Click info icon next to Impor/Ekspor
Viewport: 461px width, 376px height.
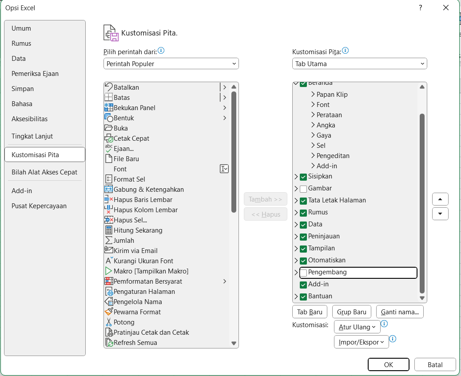[x=393, y=339]
